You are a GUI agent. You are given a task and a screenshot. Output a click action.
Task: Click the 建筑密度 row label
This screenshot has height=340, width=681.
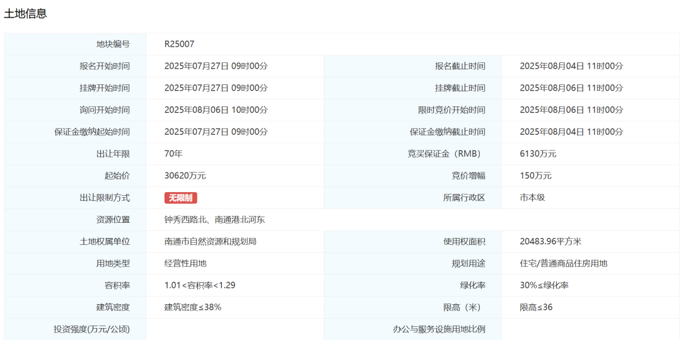pyautogui.click(x=113, y=307)
